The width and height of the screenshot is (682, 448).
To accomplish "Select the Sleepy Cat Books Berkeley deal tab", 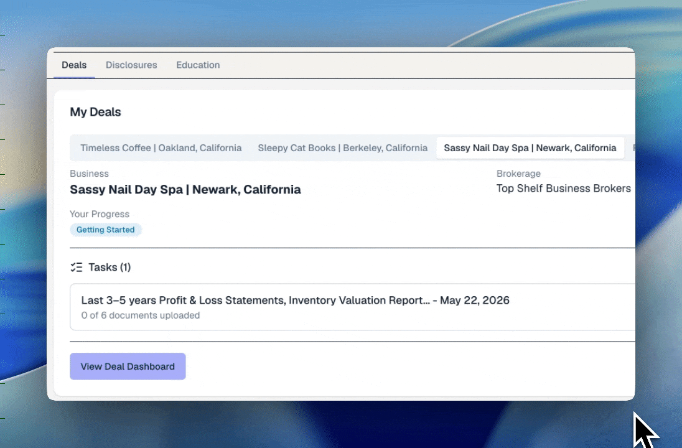I will pos(343,148).
